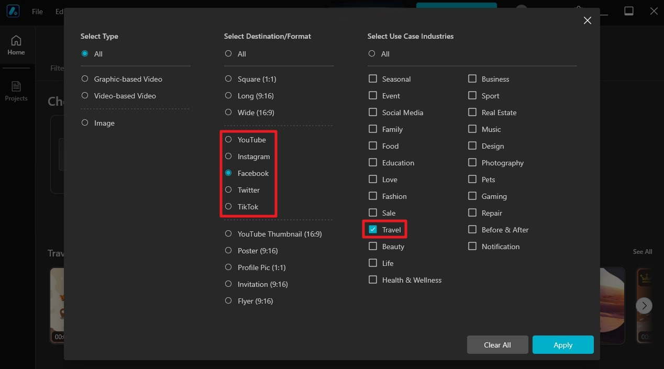Enable the Seasonal checkbox
The width and height of the screenshot is (664, 369).
373,79
